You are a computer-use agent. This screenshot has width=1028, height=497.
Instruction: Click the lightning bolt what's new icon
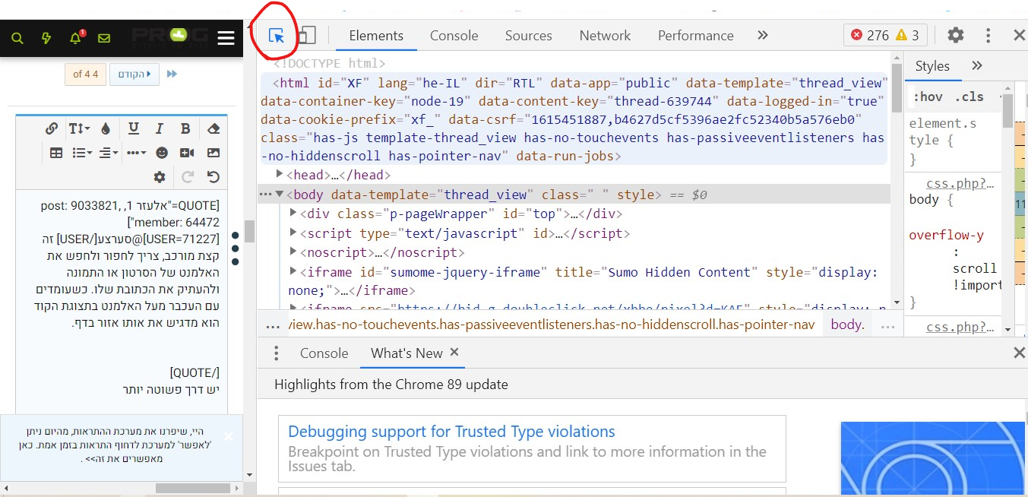click(46, 38)
